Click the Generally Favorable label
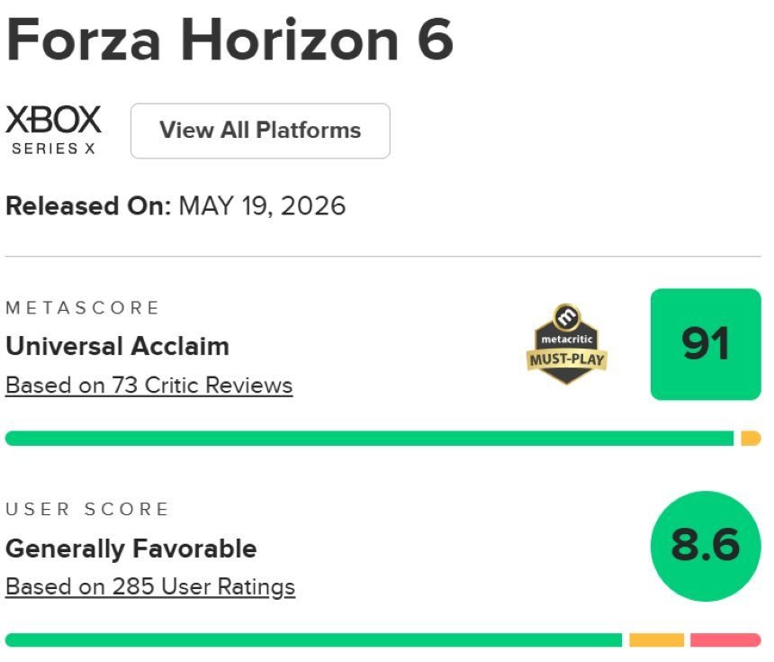 pyautogui.click(x=131, y=549)
